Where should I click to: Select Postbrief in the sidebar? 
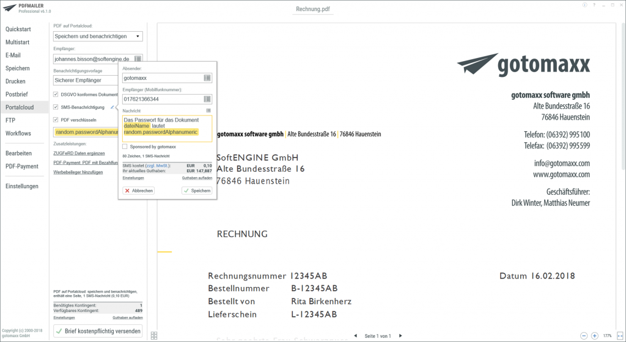[17, 95]
